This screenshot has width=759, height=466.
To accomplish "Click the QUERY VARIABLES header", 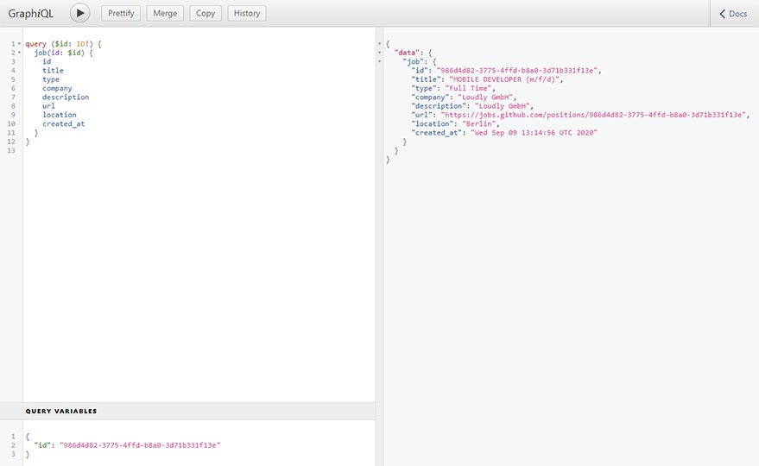I will click(187, 411).
